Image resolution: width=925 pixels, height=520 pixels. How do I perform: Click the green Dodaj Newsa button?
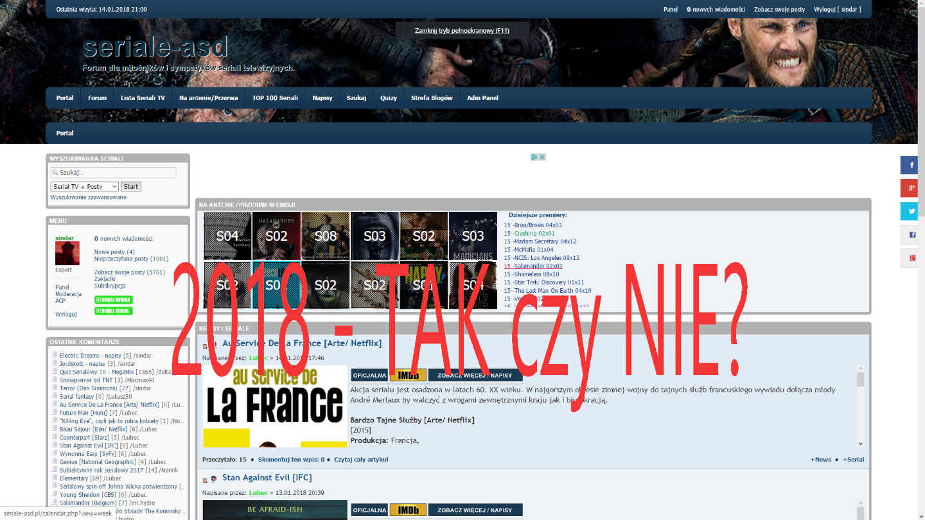point(114,300)
